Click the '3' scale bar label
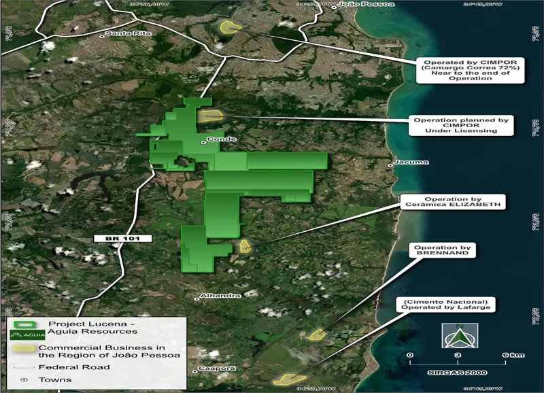544x393 pixels. tap(458, 355)
